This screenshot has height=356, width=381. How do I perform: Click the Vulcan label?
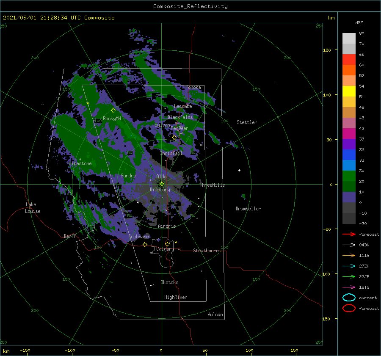215,315
